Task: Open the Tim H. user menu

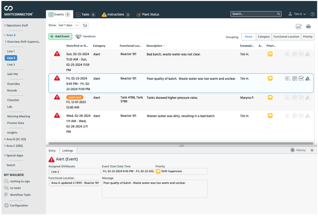Action: pos(298,14)
